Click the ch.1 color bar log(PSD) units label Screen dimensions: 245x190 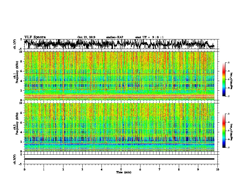pyautogui.click(x=231, y=81)
